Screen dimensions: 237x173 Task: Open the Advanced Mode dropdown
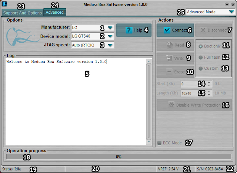[x=231, y=12]
